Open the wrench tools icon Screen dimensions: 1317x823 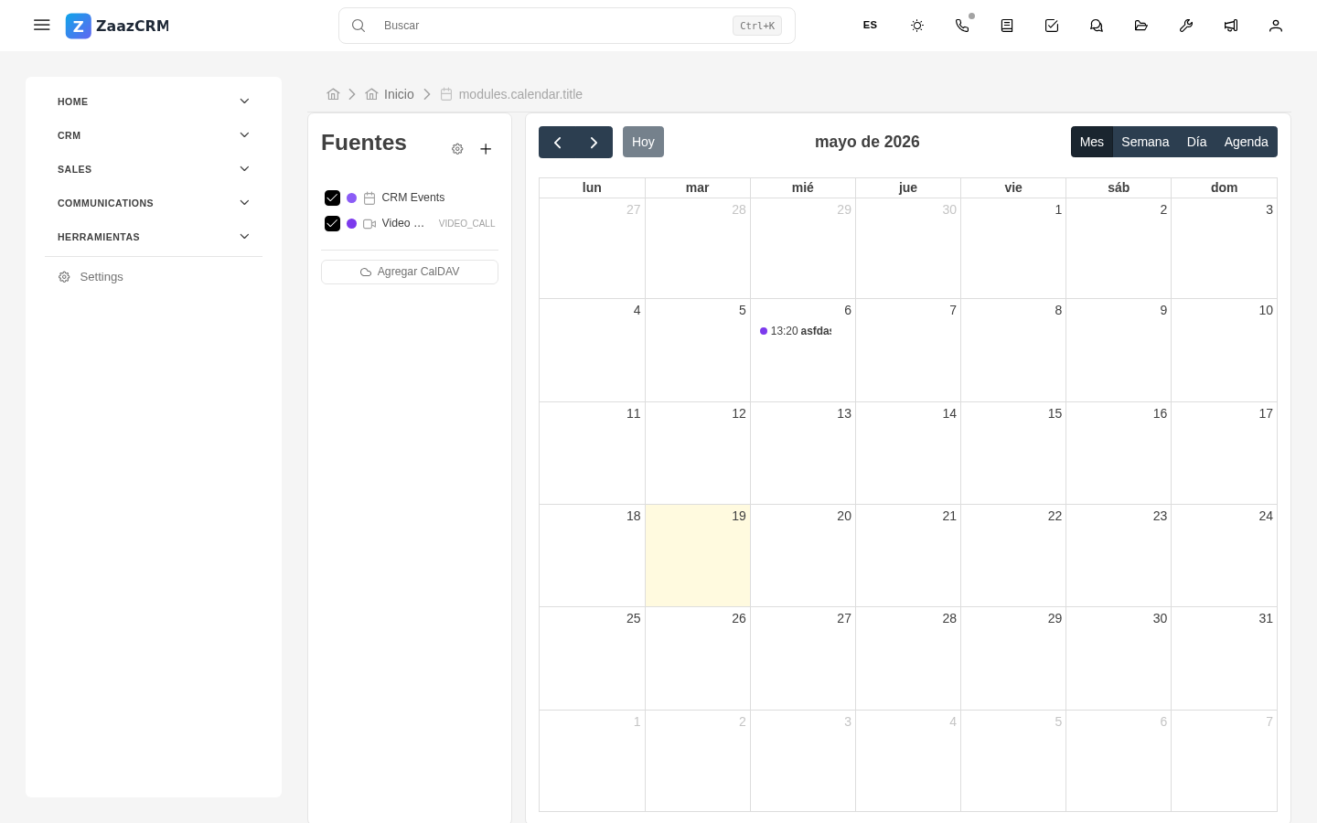point(1186,26)
